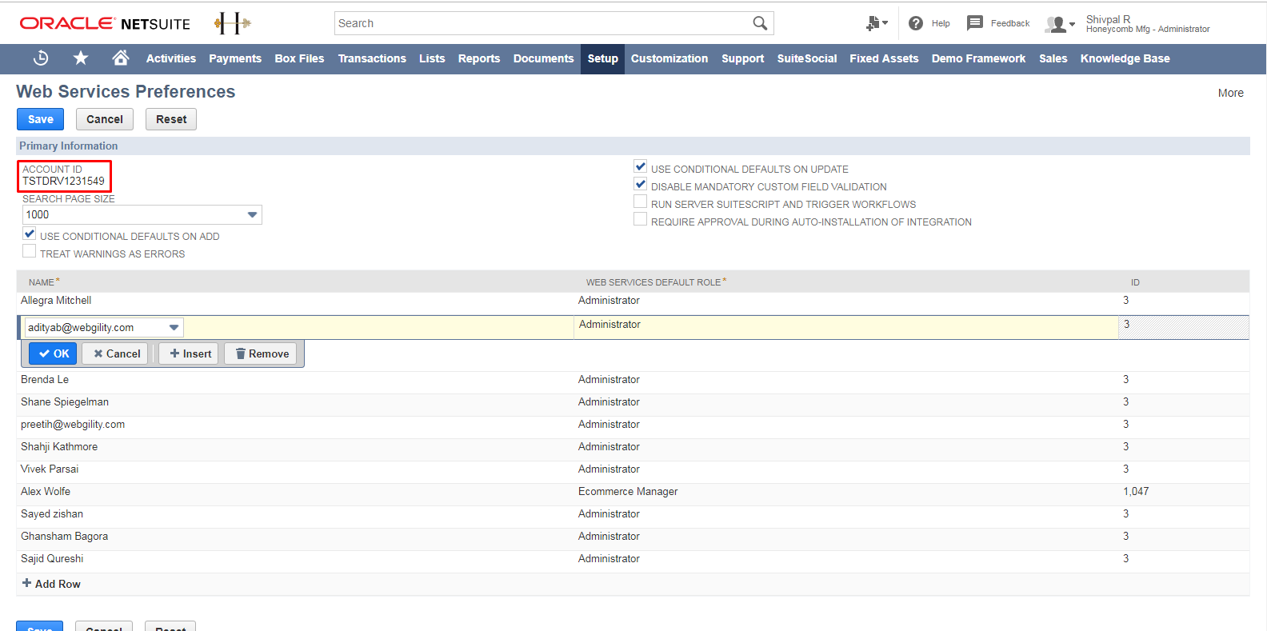Click the top Reset button
Image resolution: width=1267 pixels, height=631 pixels.
(171, 119)
